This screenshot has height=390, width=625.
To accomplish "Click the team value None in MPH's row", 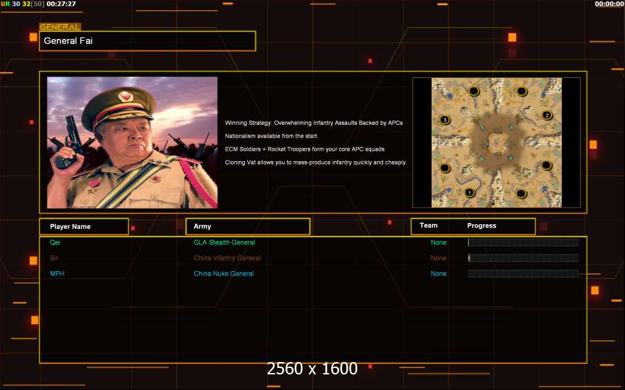I will coord(438,274).
